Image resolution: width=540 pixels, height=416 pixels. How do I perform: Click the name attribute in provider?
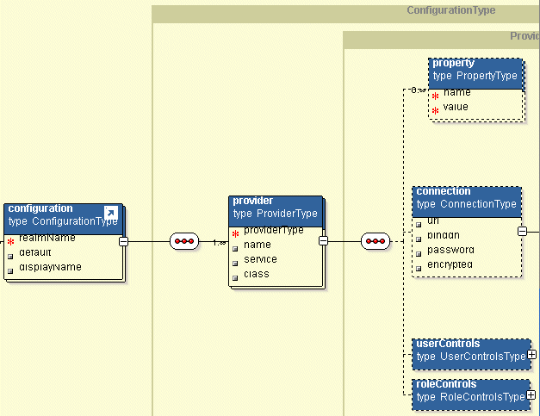point(258,245)
